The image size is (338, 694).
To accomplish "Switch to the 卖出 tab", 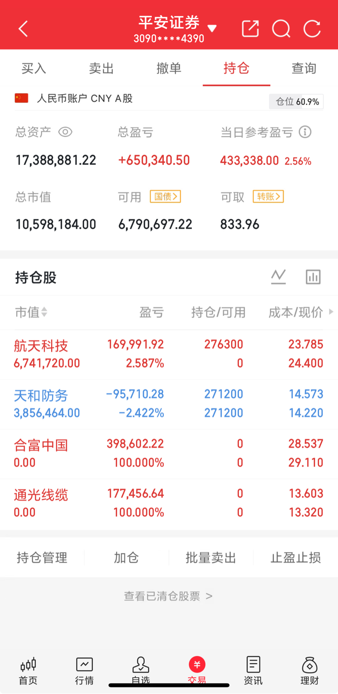I will pos(102,68).
